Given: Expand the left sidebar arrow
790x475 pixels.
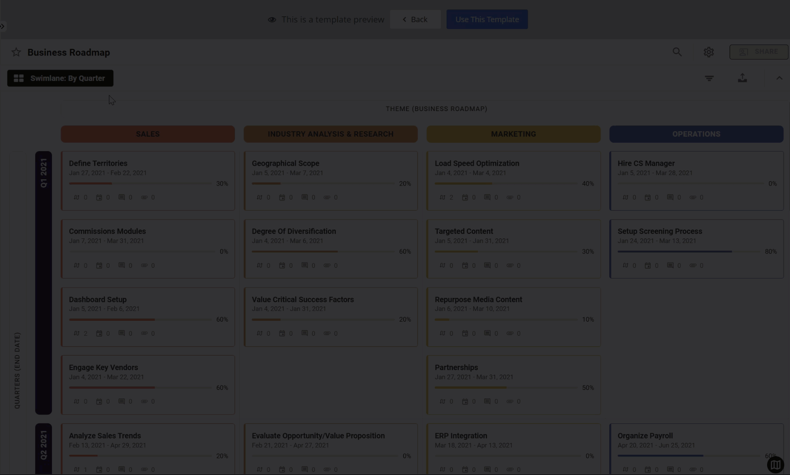Looking at the screenshot, I should [3, 26].
